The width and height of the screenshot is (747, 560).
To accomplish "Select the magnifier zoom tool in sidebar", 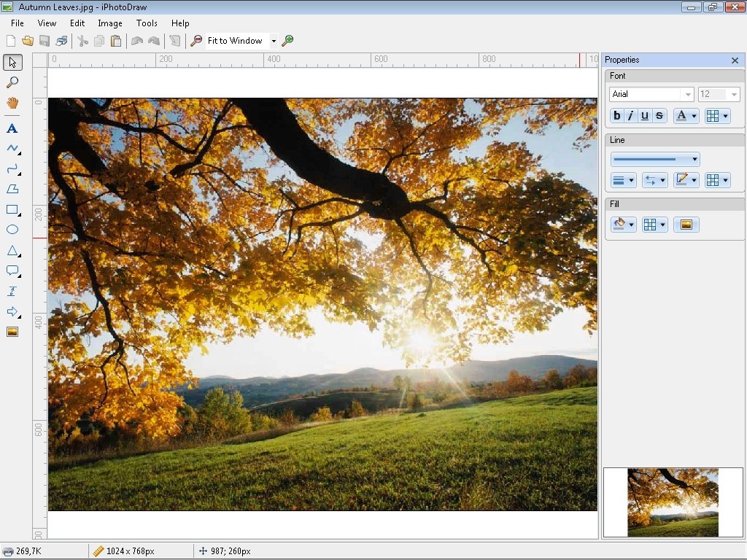I will (x=12, y=82).
